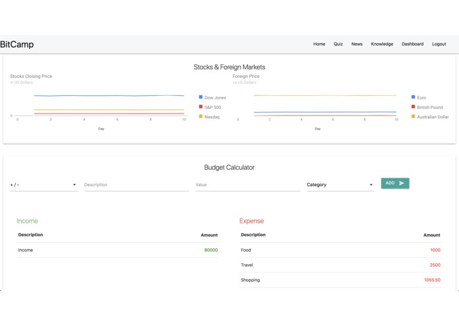Image resolution: width=459 pixels, height=326 pixels.
Task: Focus the Description input field
Action: coord(137,185)
